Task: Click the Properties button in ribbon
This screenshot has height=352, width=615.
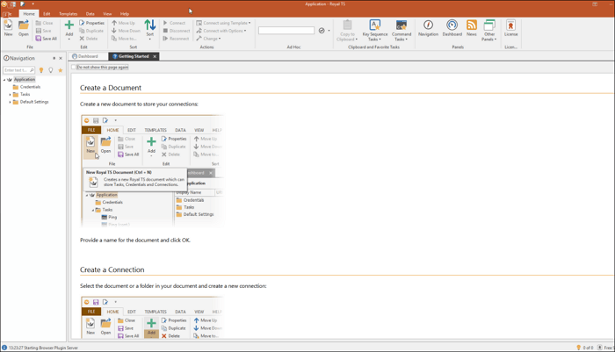Action: [93, 23]
